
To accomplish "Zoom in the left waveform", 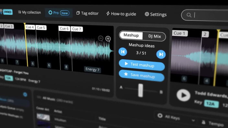I will [x=108, y=39].
